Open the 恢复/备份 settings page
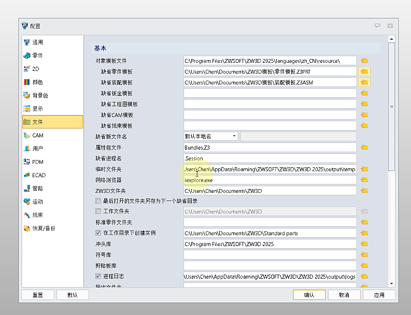This screenshot has height=315, width=411. 44,228
